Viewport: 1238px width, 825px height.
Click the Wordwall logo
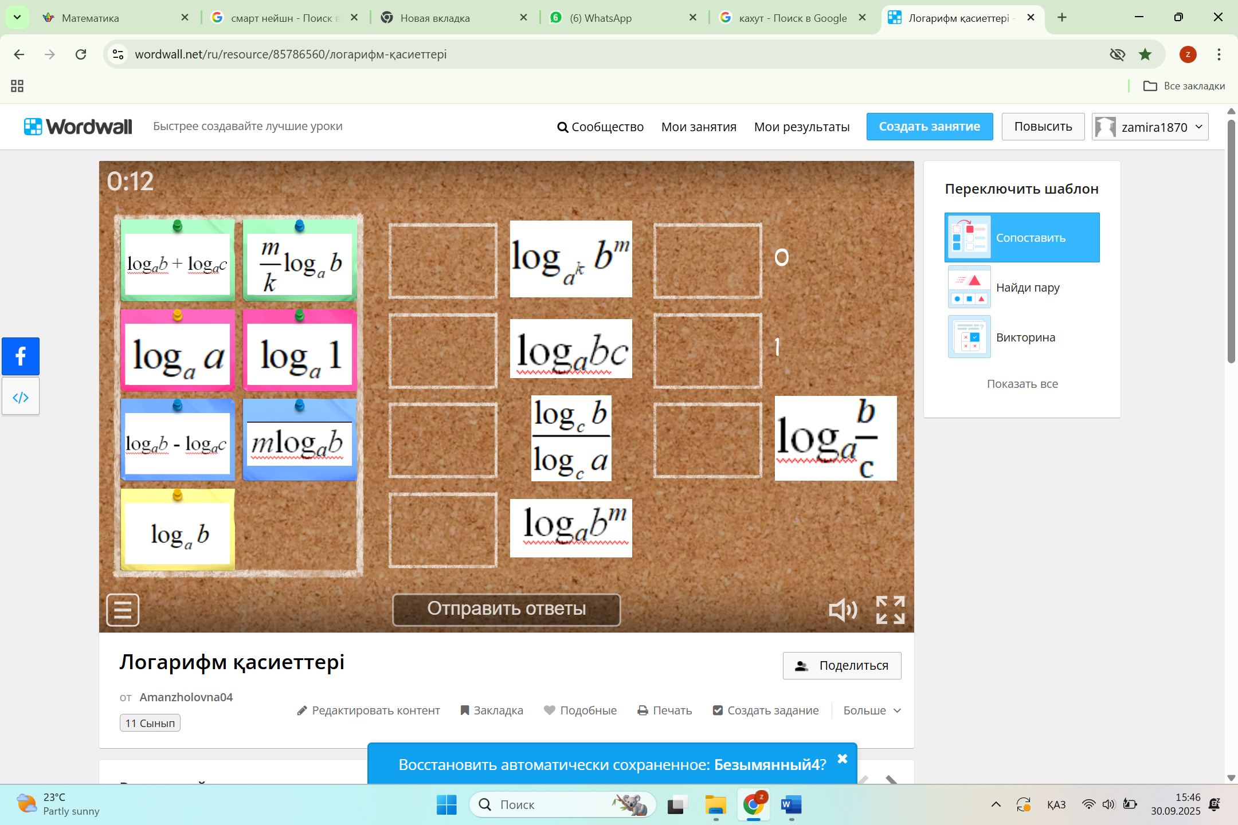point(78,127)
